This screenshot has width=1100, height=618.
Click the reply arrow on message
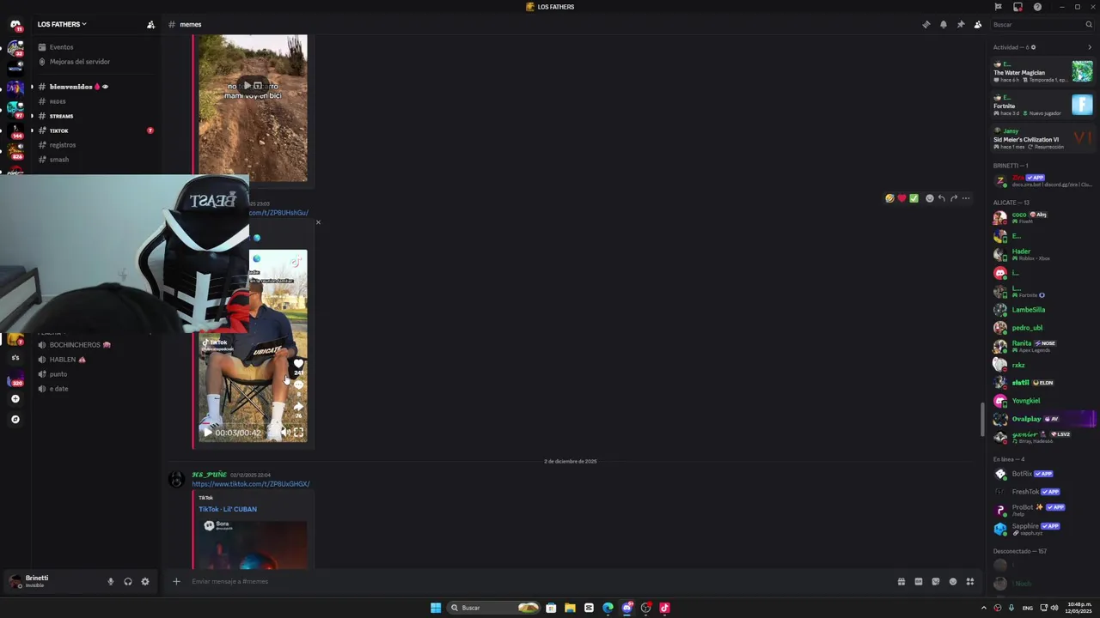[941, 198]
